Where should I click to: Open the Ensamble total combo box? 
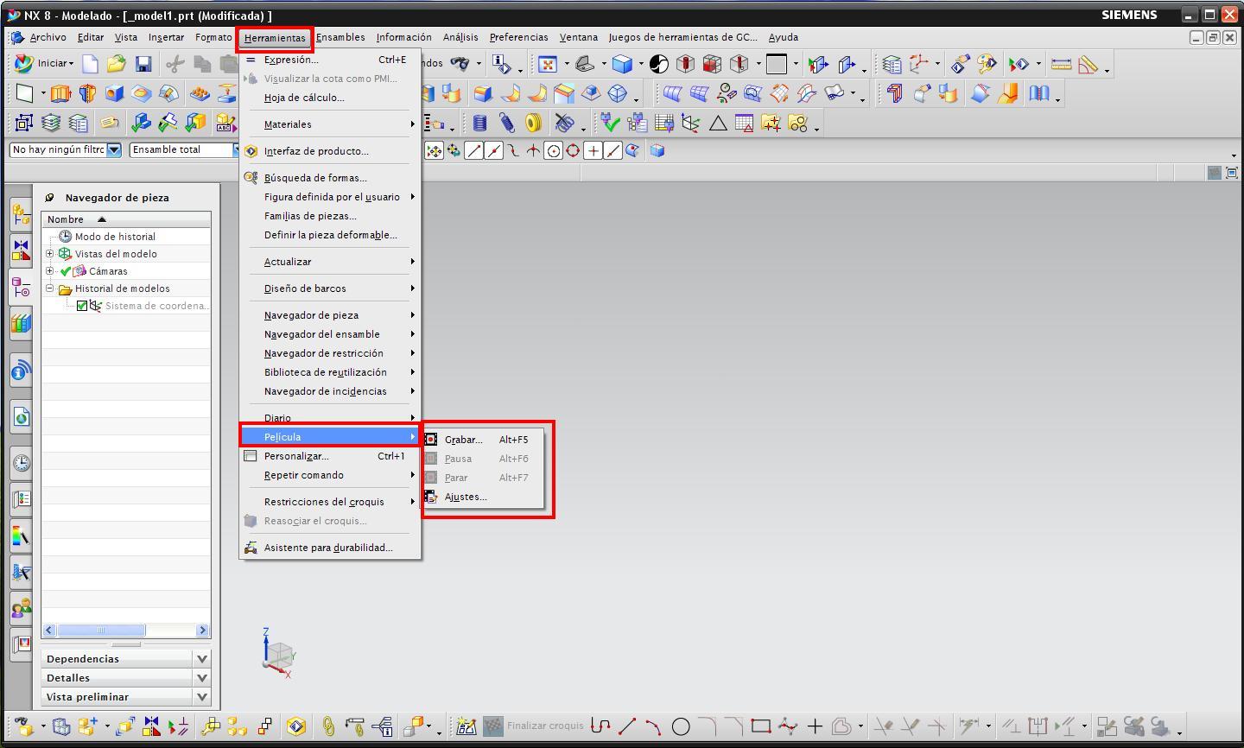[x=184, y=149]
